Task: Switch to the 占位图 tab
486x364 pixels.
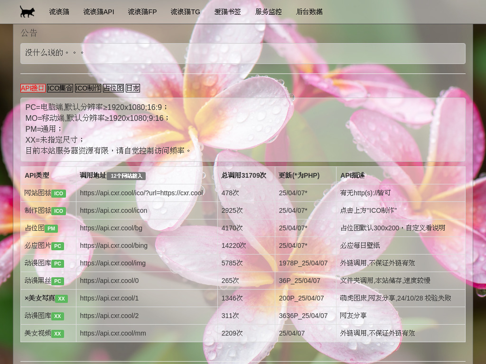Action: [x=113, y=88]
